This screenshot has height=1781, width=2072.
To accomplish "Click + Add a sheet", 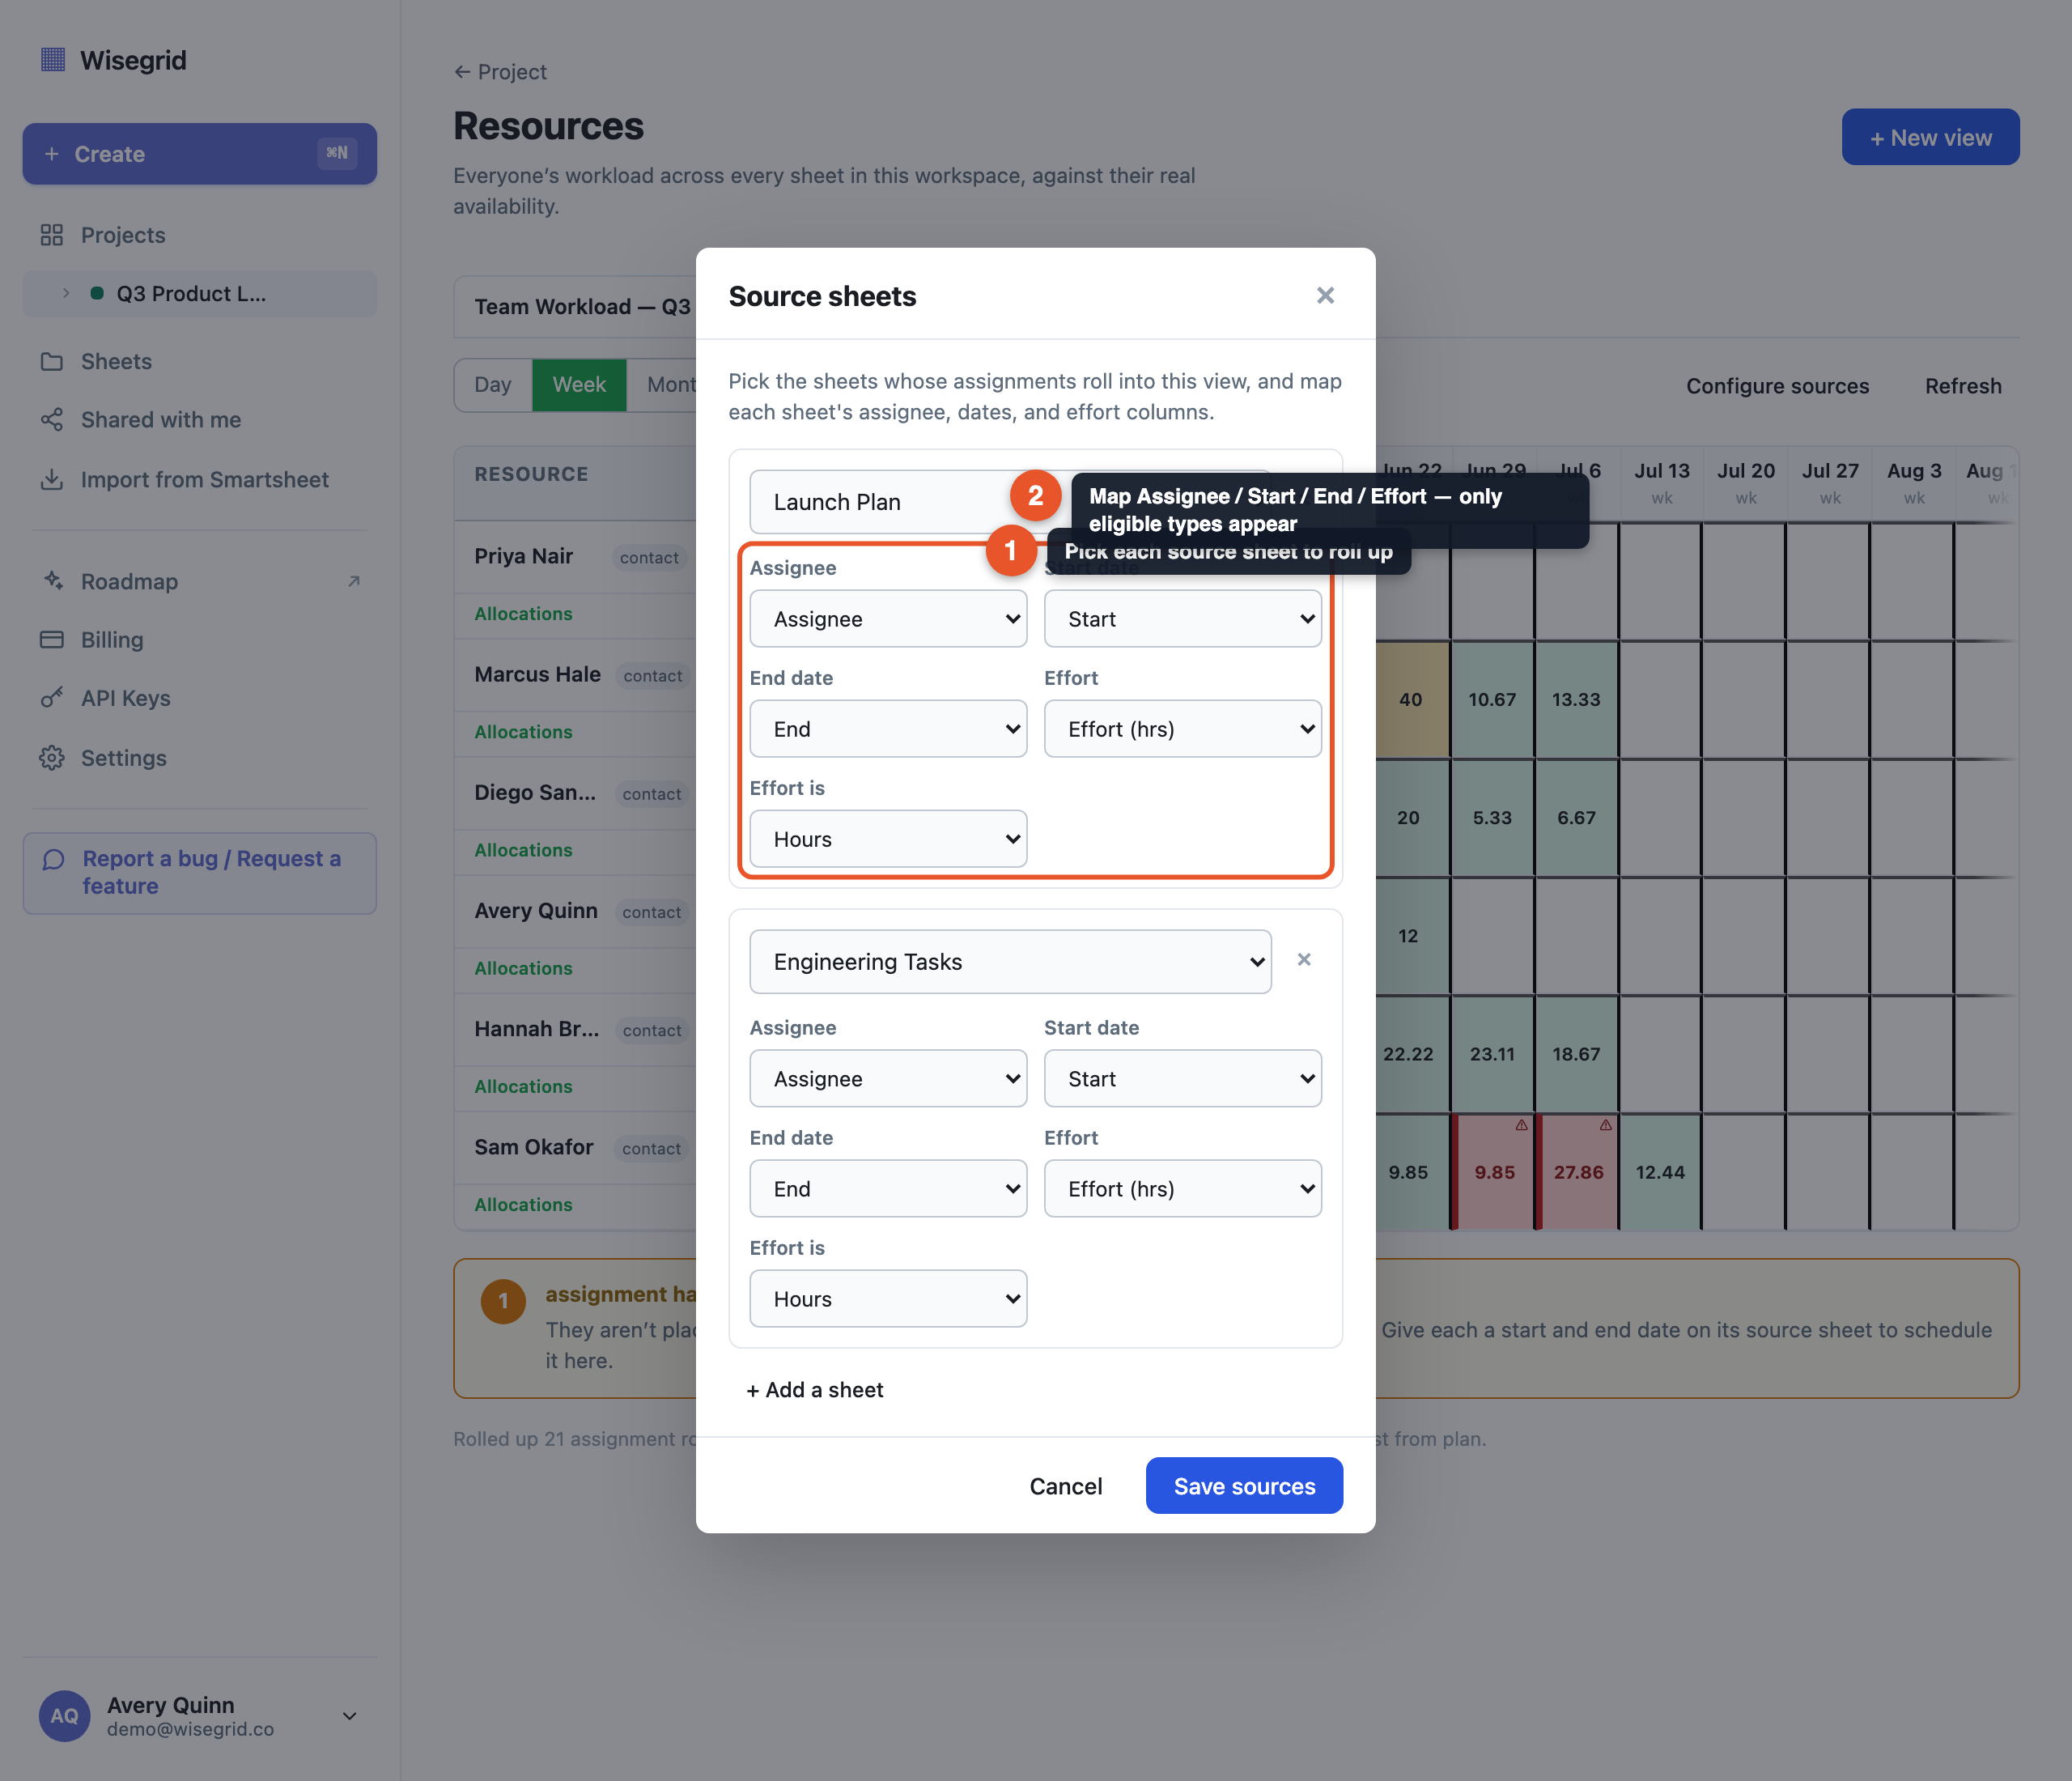I will [814, 1390].
